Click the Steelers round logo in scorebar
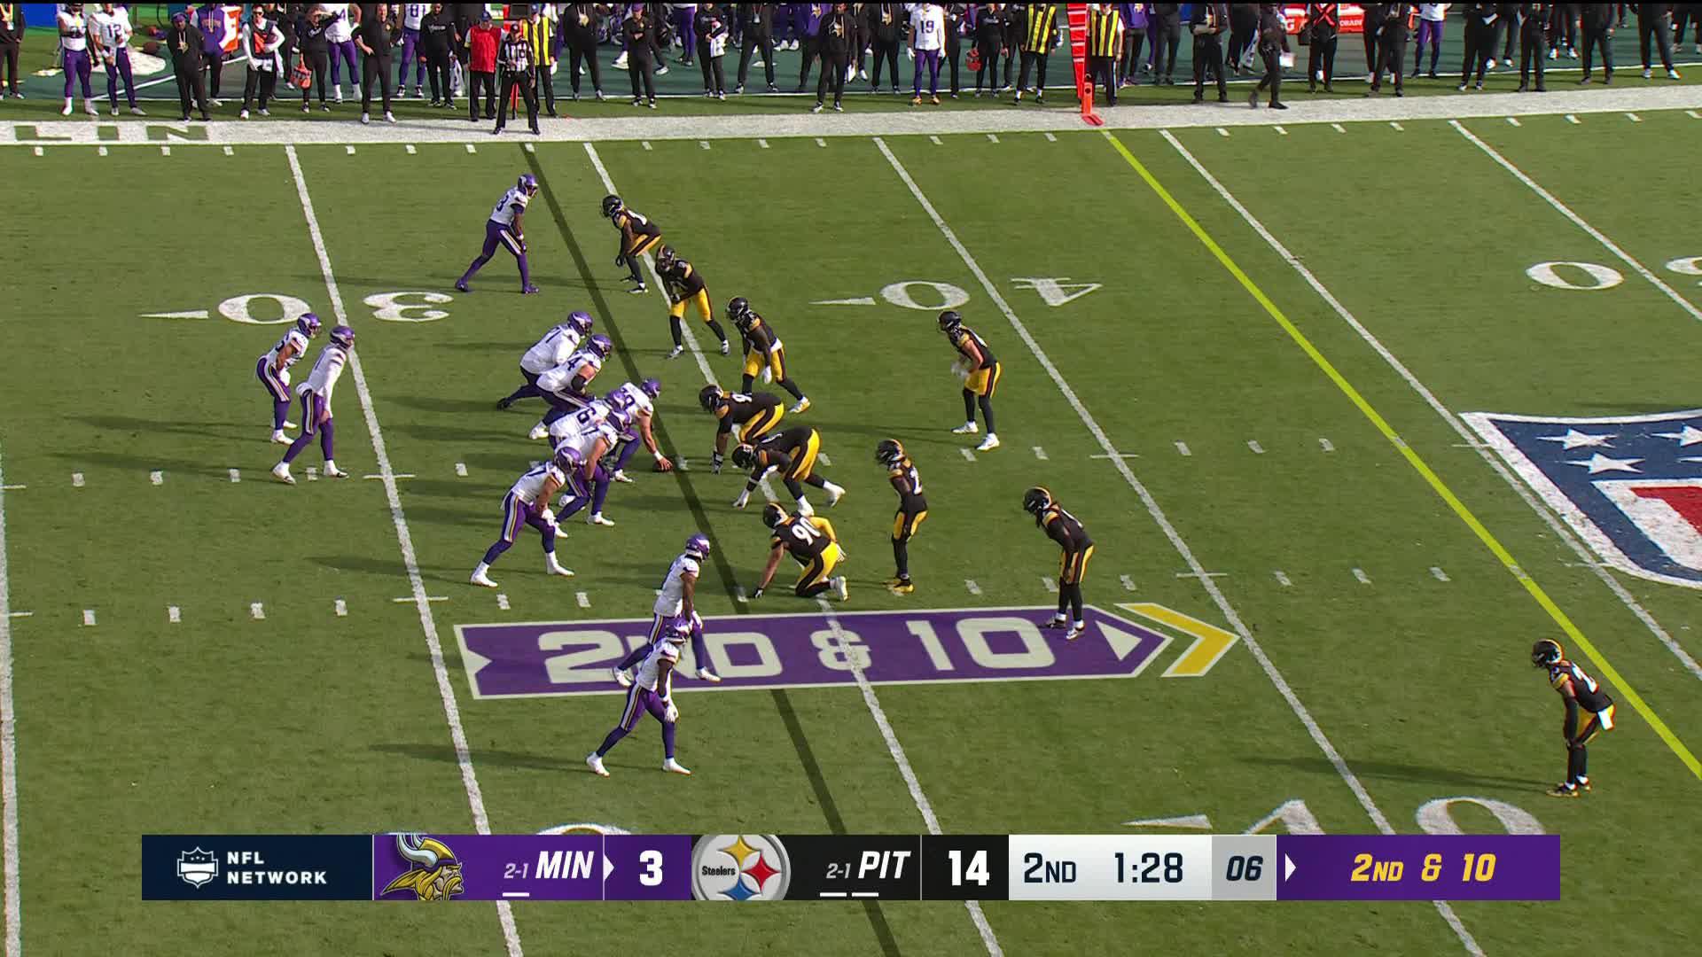 [x=740, y=868]
